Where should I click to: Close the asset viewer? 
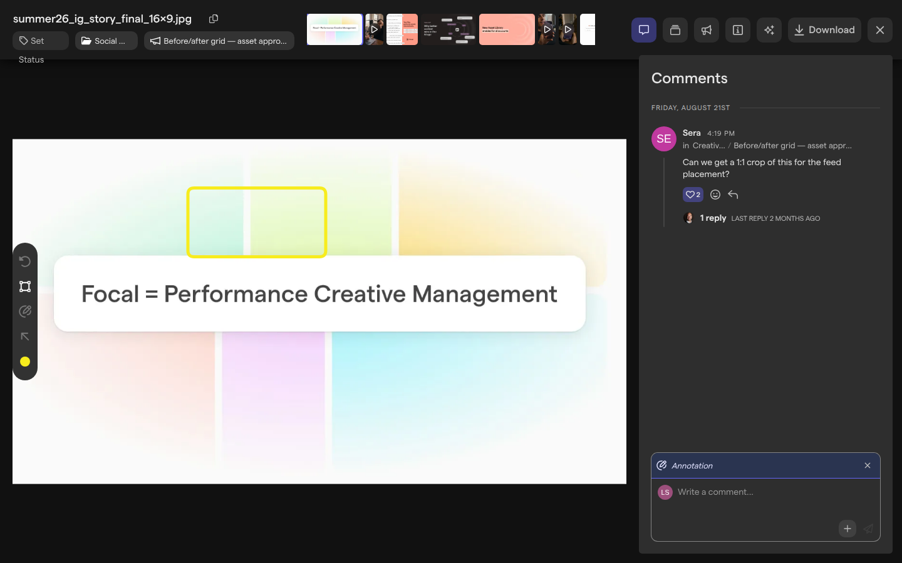point(880,30)
